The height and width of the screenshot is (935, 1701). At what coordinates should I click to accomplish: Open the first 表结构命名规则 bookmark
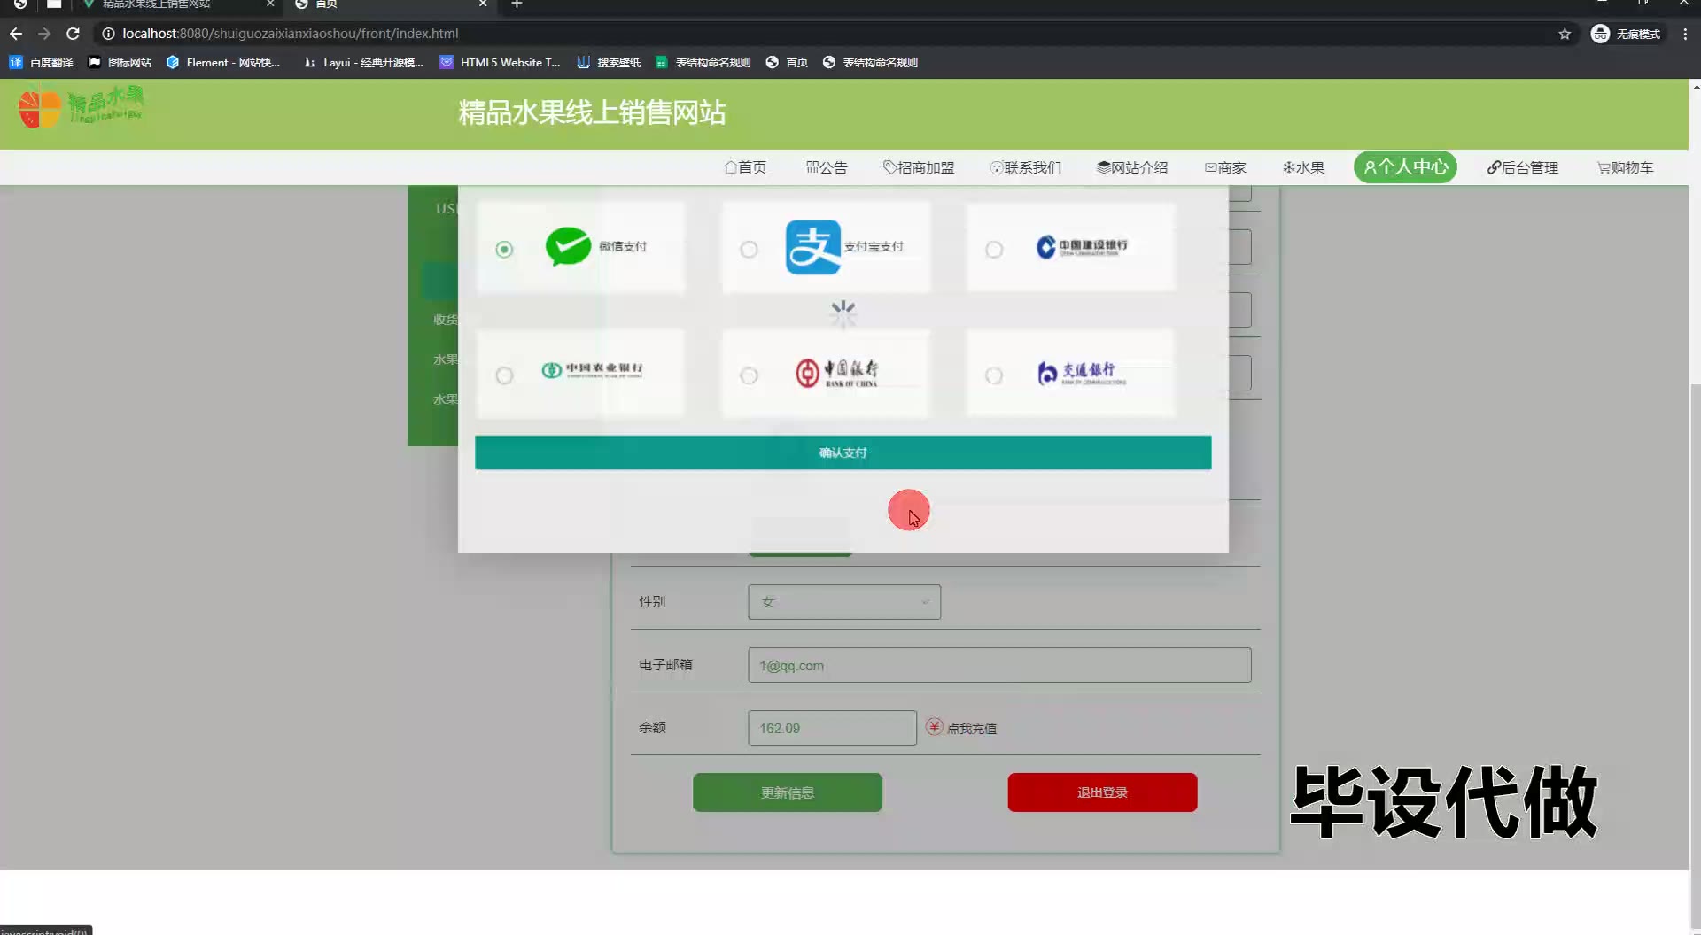pyautogui.click(x=703, y=62)
